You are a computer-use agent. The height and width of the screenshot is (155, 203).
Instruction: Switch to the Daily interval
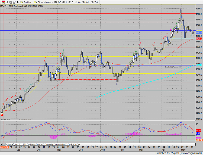tap(86, 2)
